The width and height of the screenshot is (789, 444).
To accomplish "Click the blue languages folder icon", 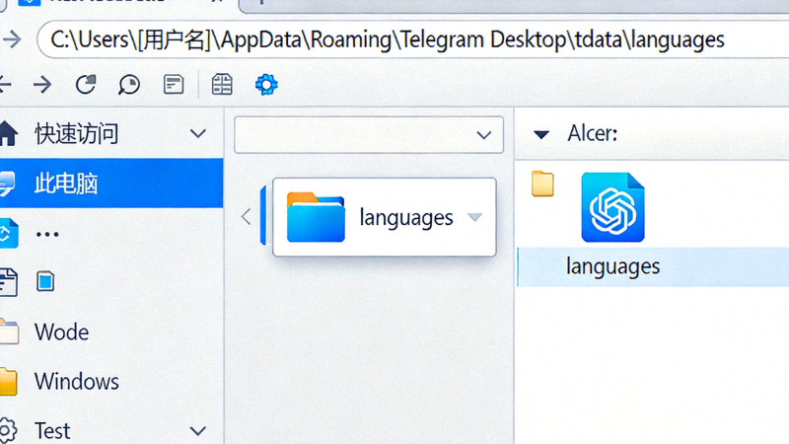I will pyautogui.click(x=316, y=217).
